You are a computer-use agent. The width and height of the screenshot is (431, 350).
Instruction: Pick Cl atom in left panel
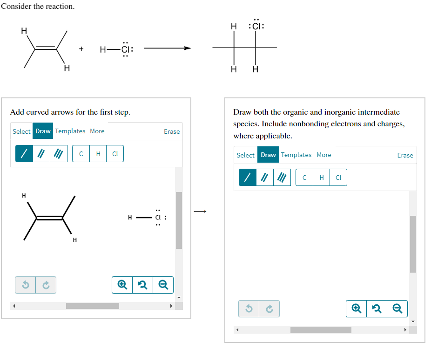pos(115,153)
